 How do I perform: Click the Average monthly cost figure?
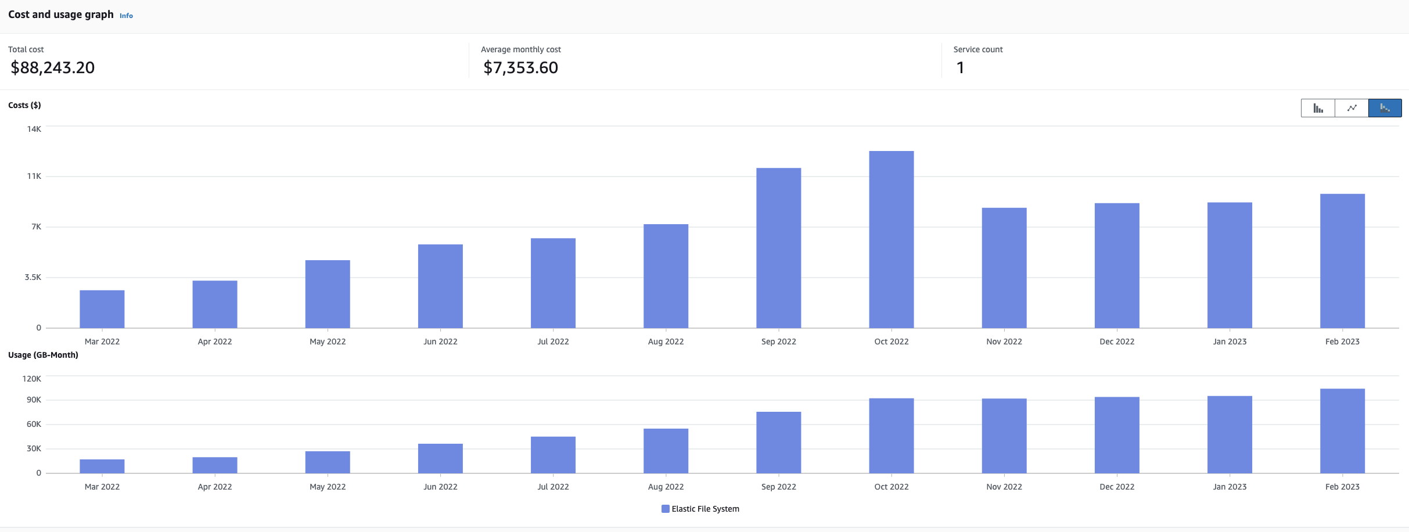[520, 68]
